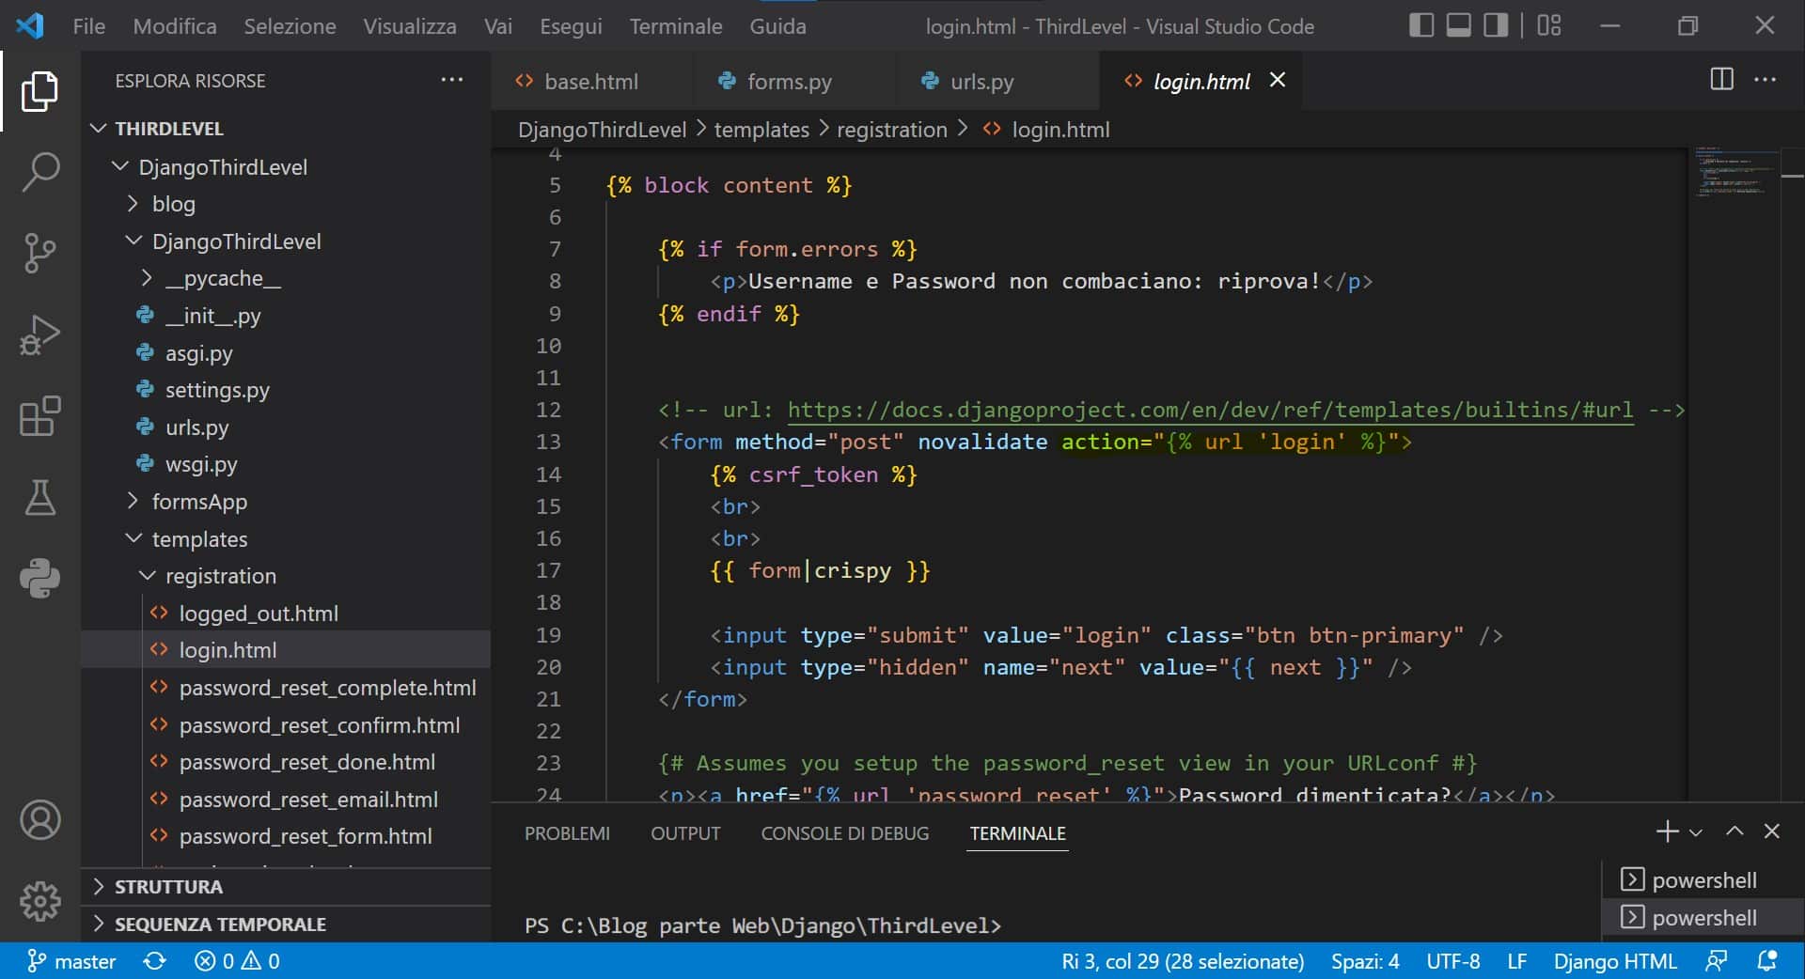The width and height of the screenshot is (1805, 979).
Task: Toggle the bottom panel layout button
Action: click(x=1458, y=25)
